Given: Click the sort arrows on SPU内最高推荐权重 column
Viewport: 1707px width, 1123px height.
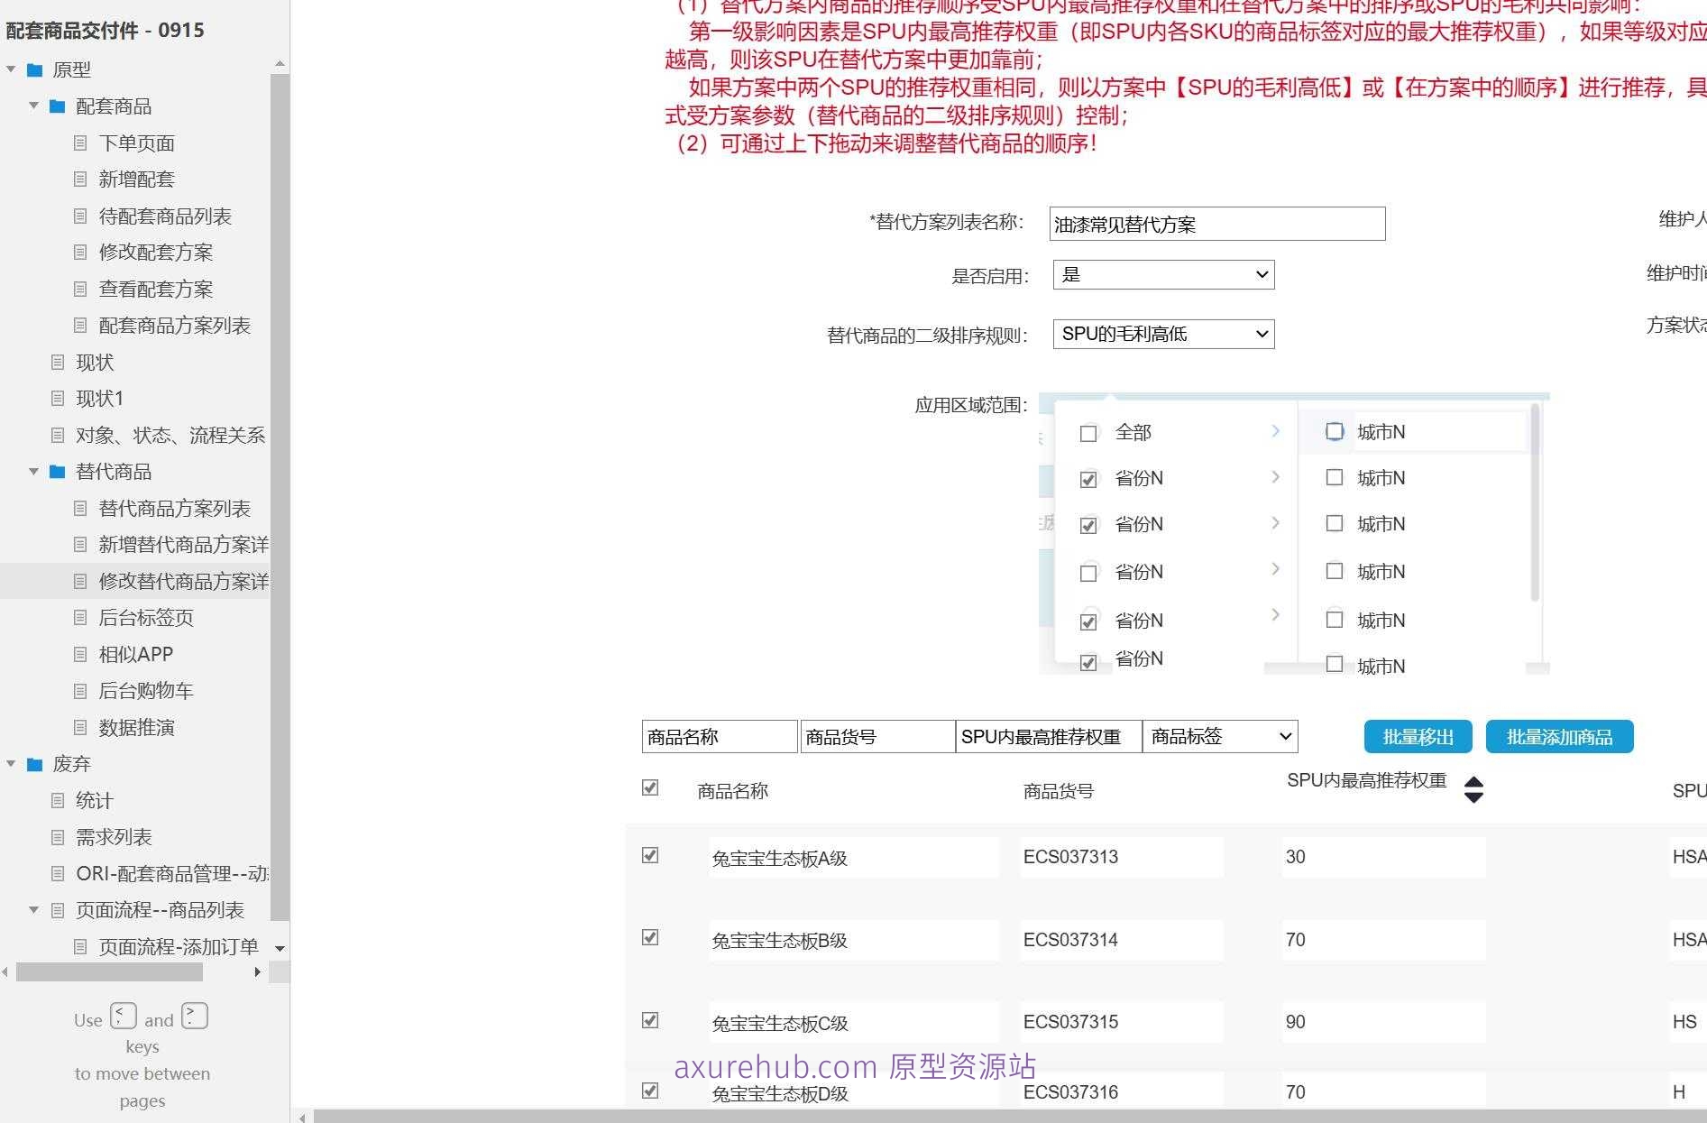Looking at the screenshot, I should (1473, 789).
